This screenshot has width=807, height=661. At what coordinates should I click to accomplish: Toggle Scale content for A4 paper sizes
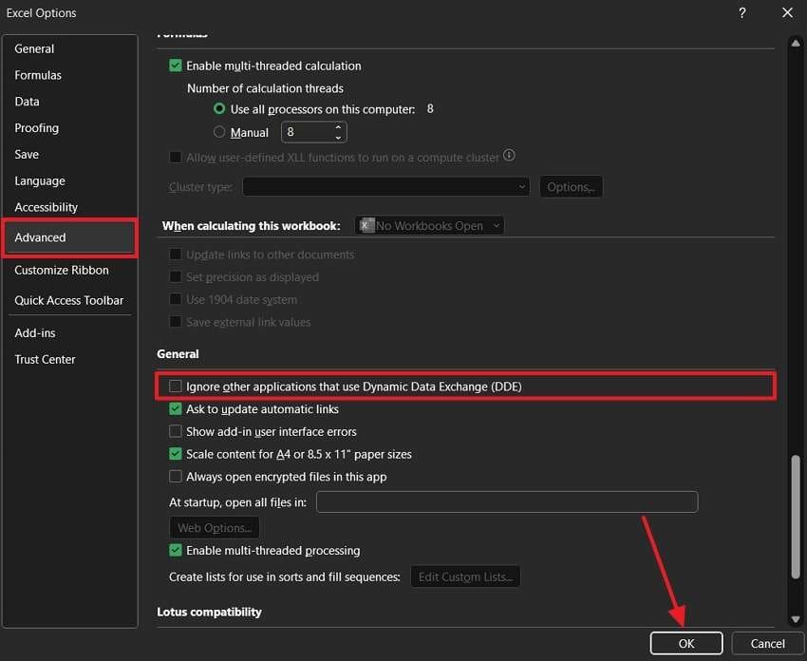coord(175,454)
